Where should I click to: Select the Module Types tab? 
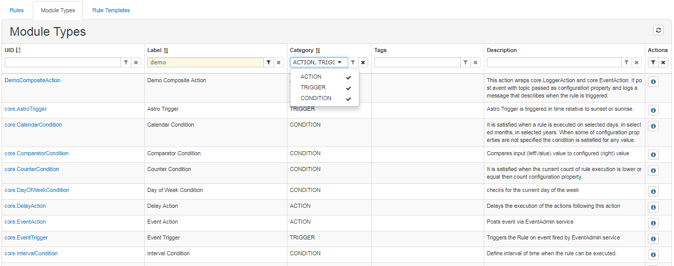pyautogui.click(x=58, y=10)
